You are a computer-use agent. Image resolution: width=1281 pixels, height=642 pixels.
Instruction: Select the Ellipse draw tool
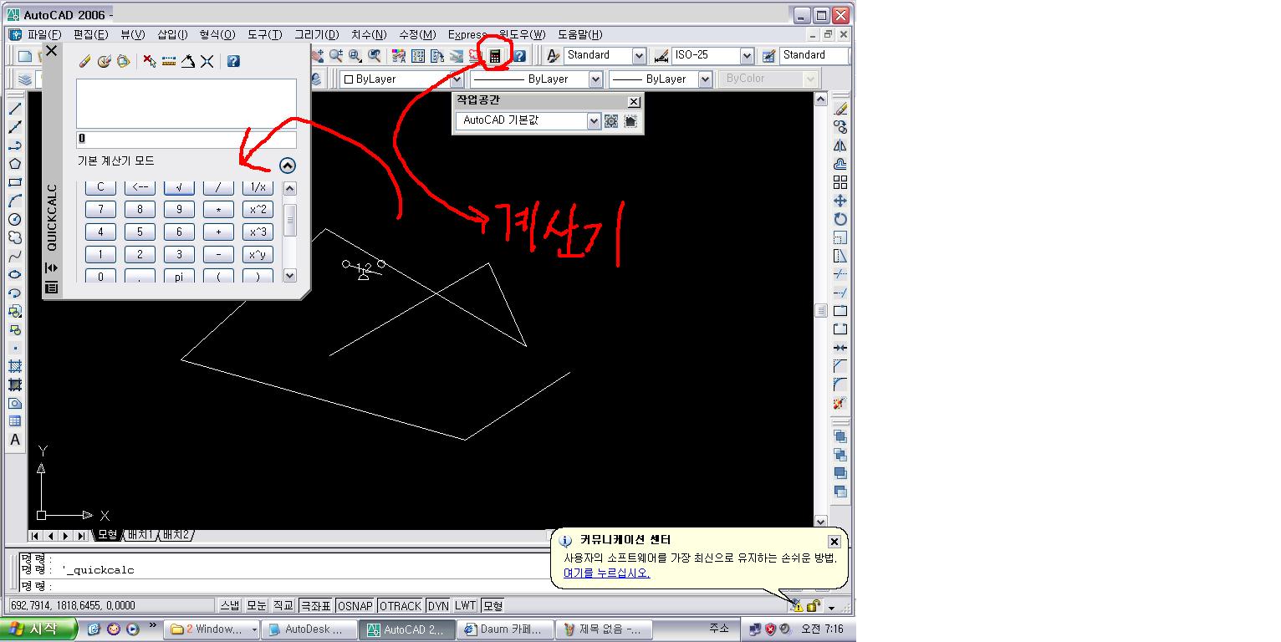[x=15, y=274]
